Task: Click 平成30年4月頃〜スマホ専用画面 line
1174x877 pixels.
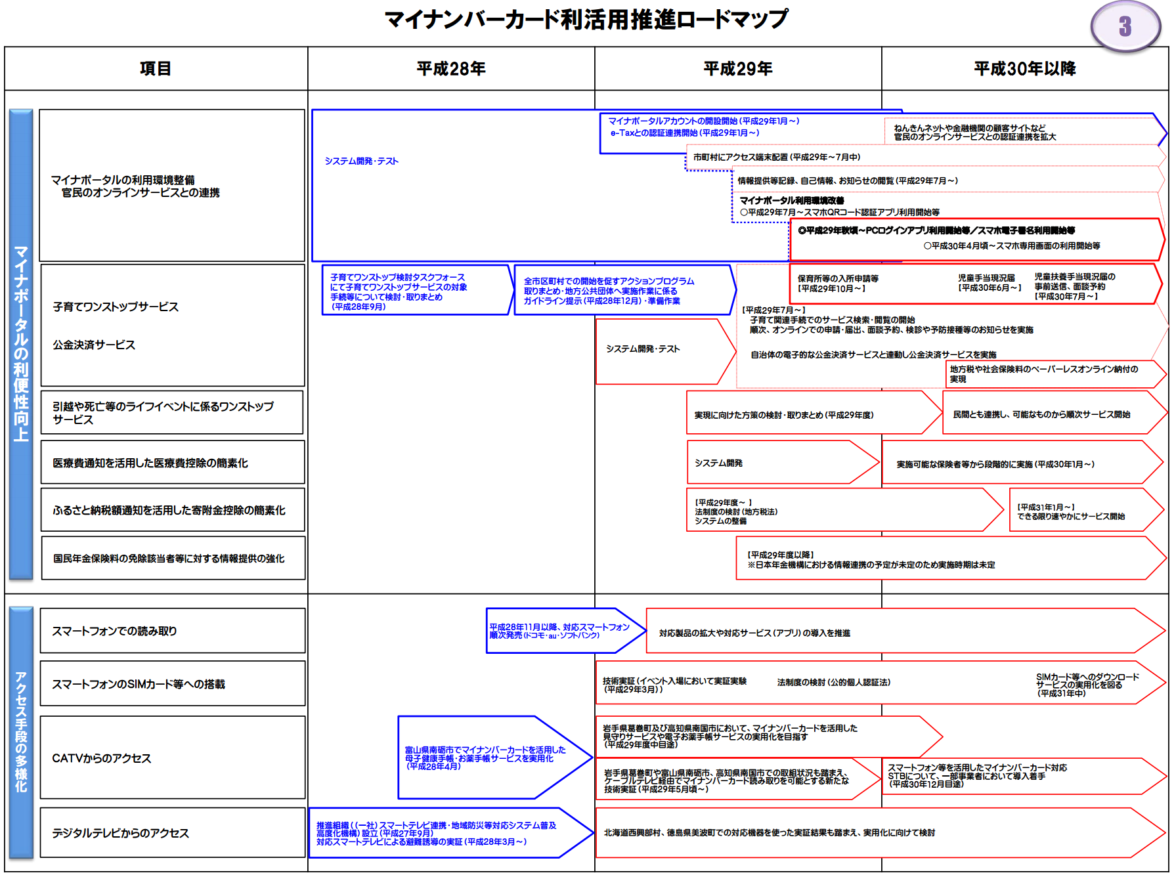Action: 1012,246
